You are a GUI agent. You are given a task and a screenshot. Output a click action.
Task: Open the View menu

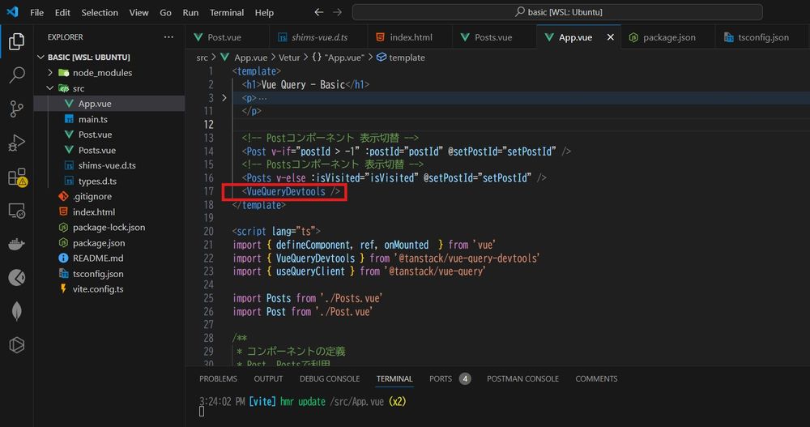click(x=139, y=12)
